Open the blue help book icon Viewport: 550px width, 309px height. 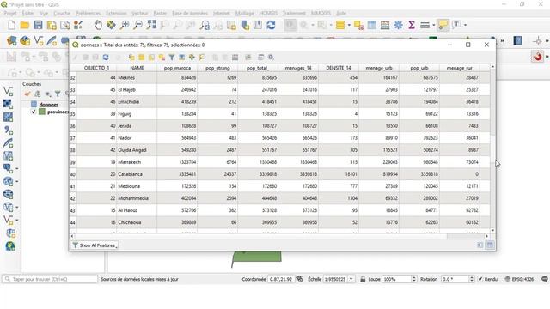[517, 40]
